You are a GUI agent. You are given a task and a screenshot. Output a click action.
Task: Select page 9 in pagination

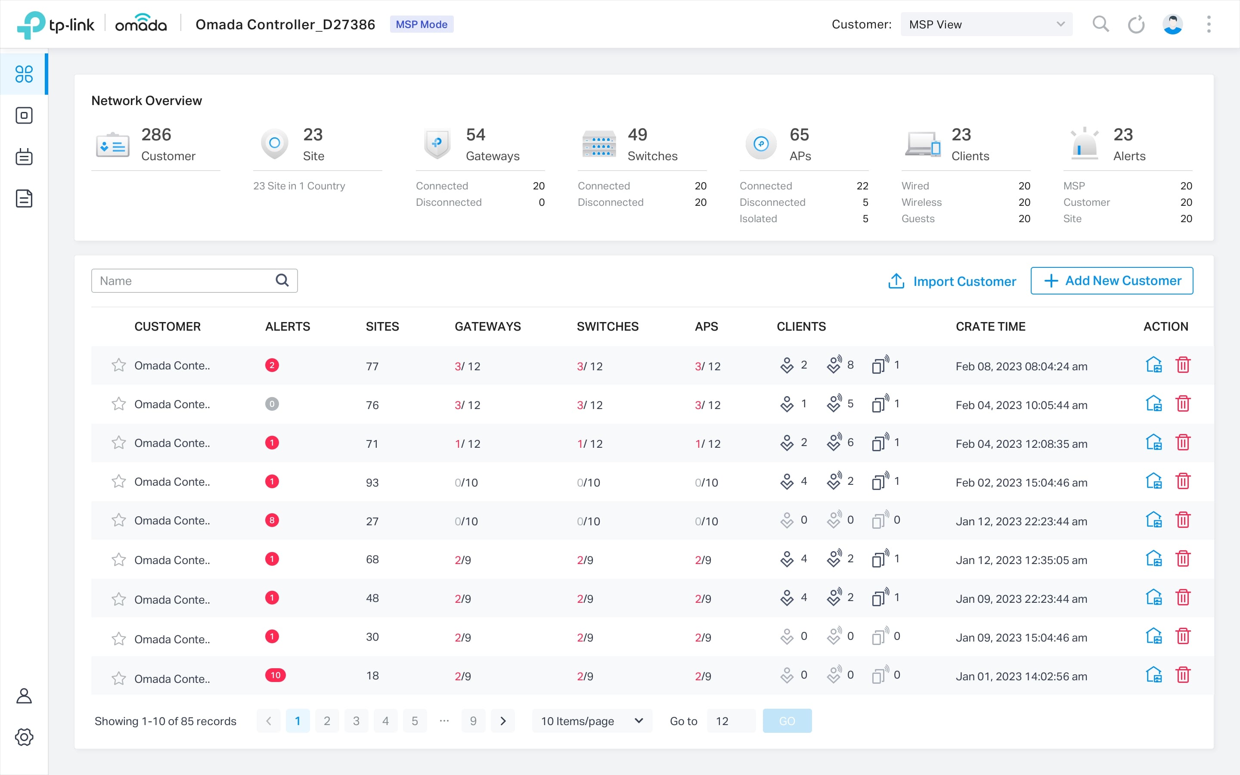(474, 721)
